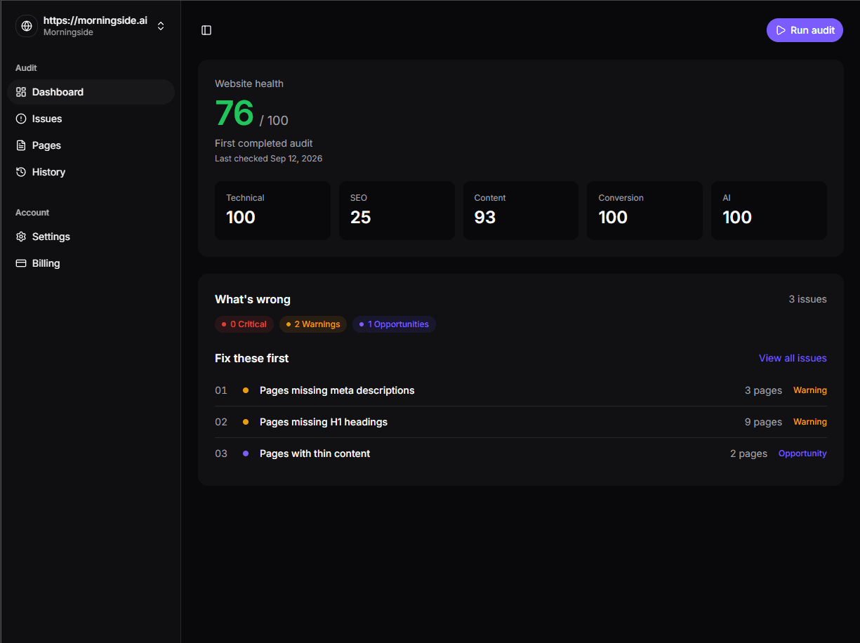Click the Warning label on meta descriptions row

810,390
